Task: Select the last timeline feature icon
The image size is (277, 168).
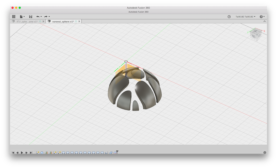Action: pyautogui.click(x=115, y=153)
